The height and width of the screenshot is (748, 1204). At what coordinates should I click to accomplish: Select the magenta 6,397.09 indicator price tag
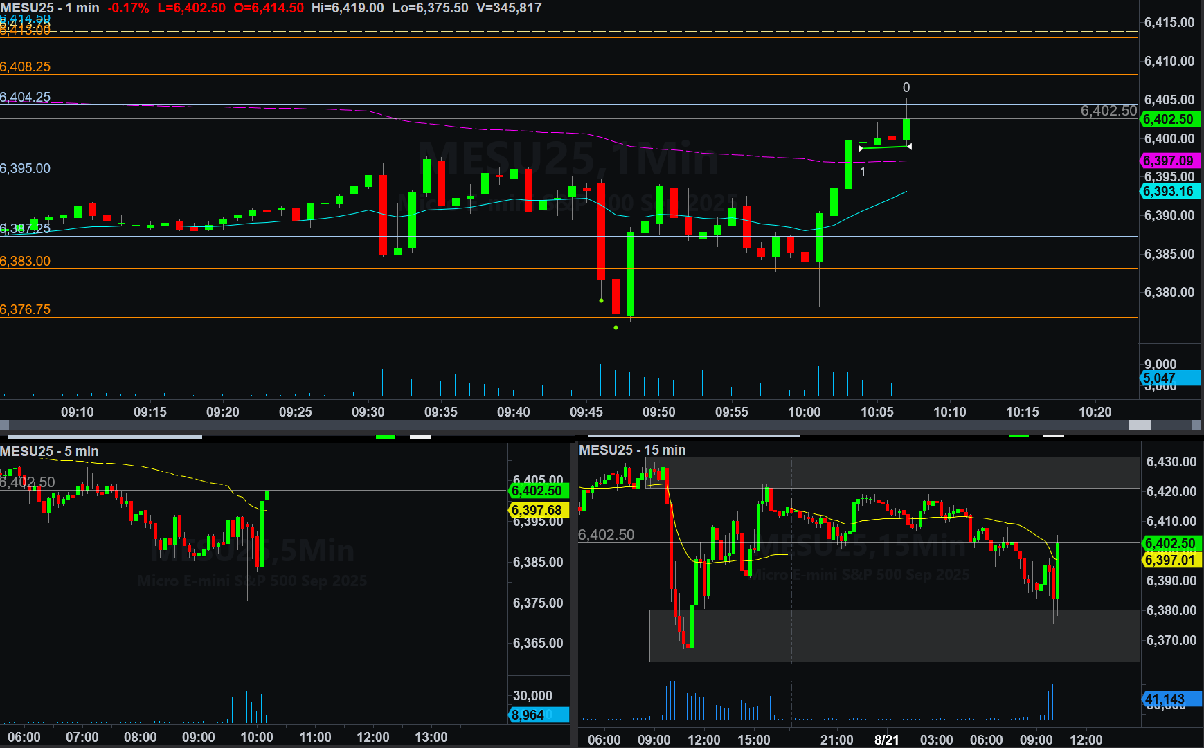tap(1168, 161)
